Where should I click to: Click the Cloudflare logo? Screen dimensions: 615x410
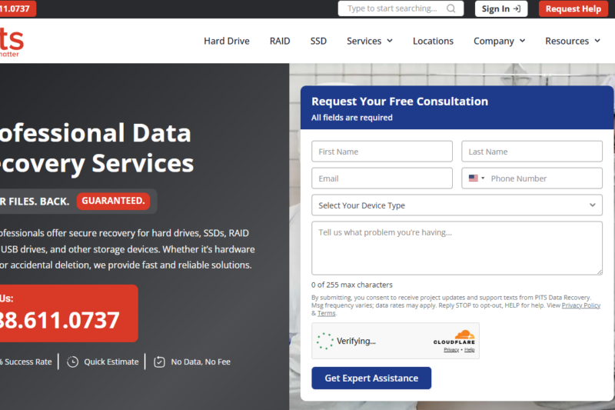454,337
